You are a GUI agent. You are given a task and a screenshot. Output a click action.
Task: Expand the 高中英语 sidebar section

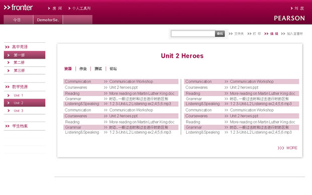pyautogui.click(x=20, y=47)
